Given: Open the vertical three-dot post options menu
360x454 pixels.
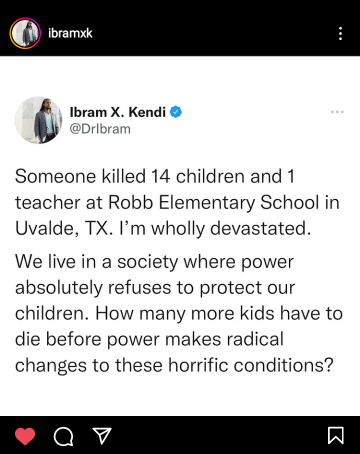Looking at the screenshot, I should point(340,33).
